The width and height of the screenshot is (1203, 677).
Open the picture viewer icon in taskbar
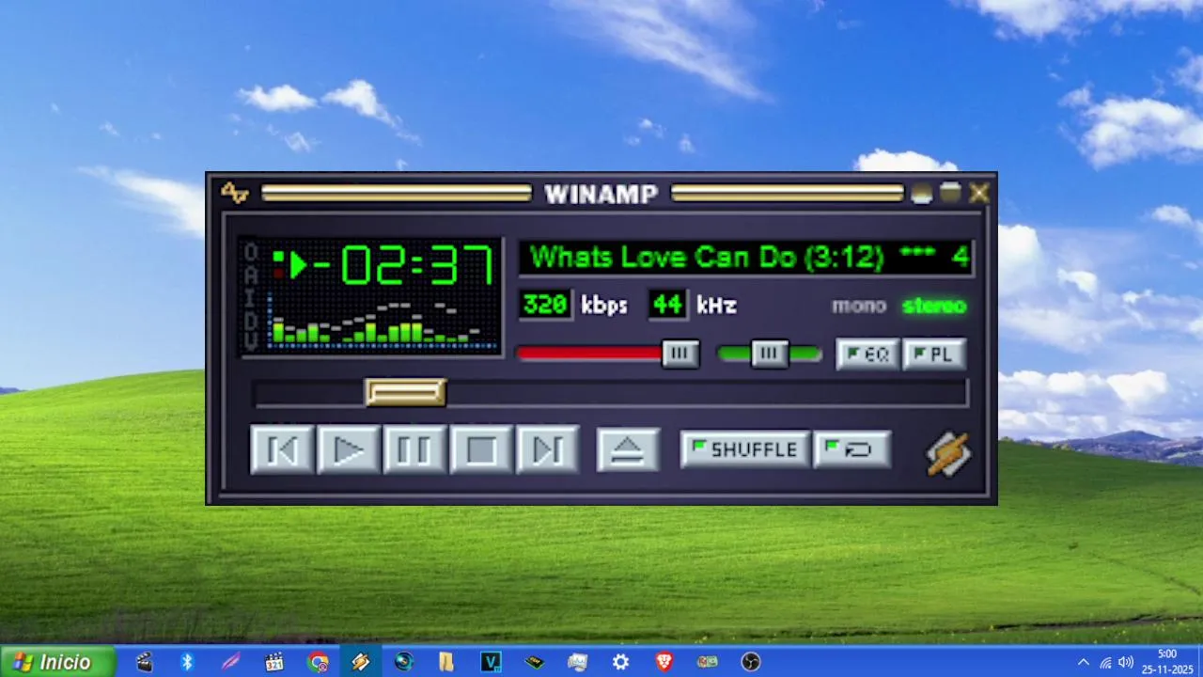577,662
